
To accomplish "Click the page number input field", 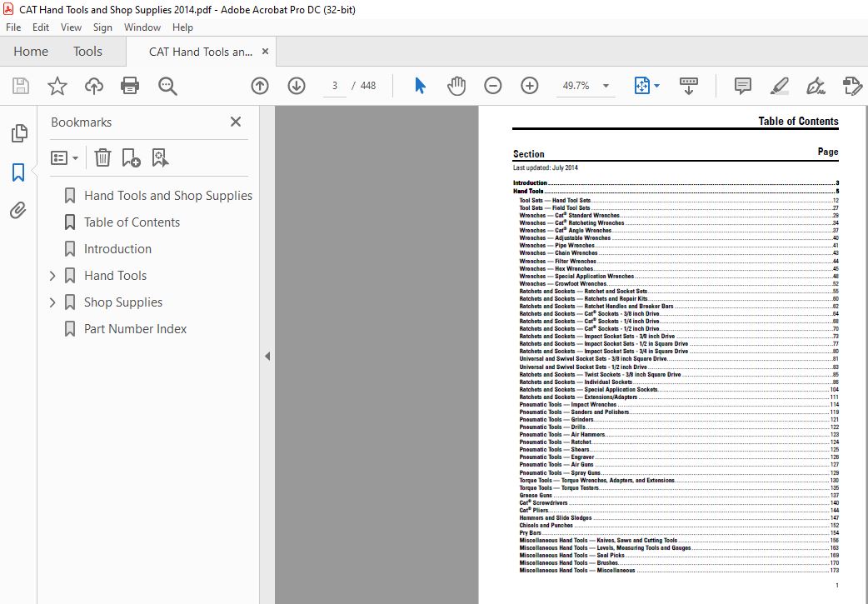I will (334, 86).
